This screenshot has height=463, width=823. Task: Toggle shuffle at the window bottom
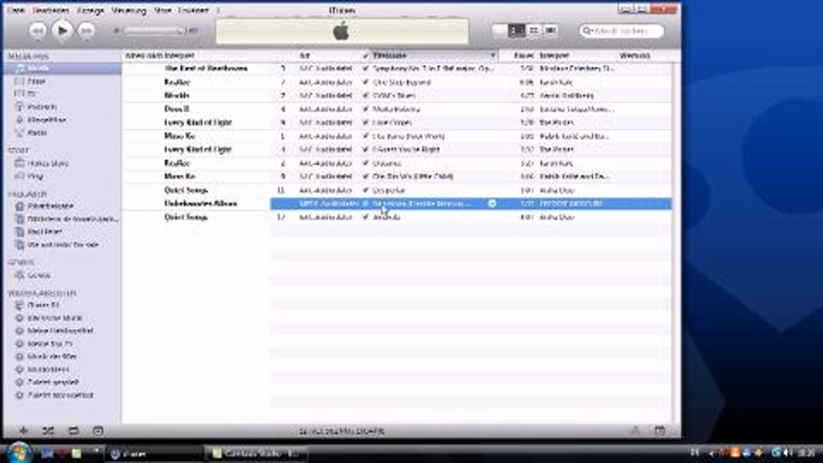tap(48, 431)
